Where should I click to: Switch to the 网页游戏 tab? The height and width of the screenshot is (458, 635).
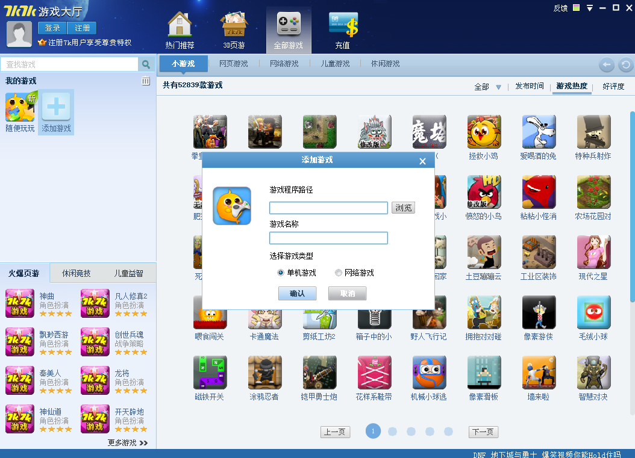(234, 64)
